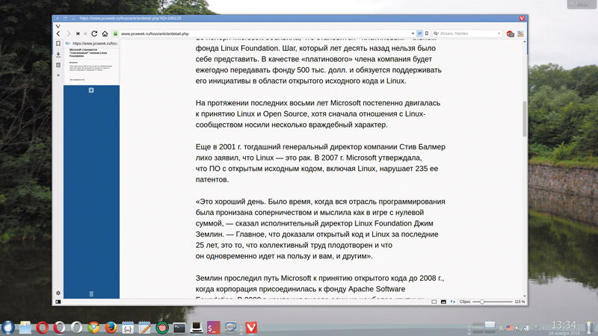Click the Rewind history button

pyautogui.click(x=78, y=34)
